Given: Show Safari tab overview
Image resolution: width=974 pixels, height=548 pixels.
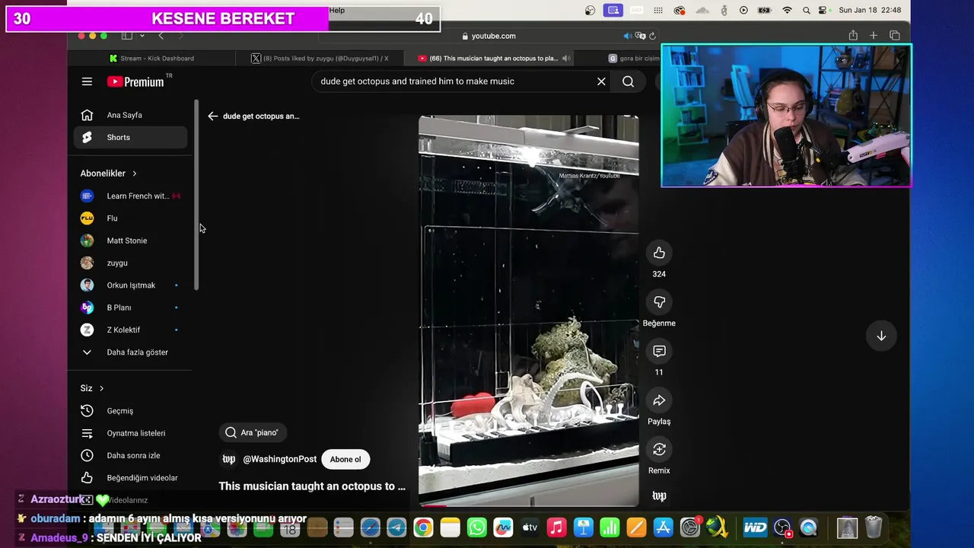Looking at the screenshot, I should point(895,35).
